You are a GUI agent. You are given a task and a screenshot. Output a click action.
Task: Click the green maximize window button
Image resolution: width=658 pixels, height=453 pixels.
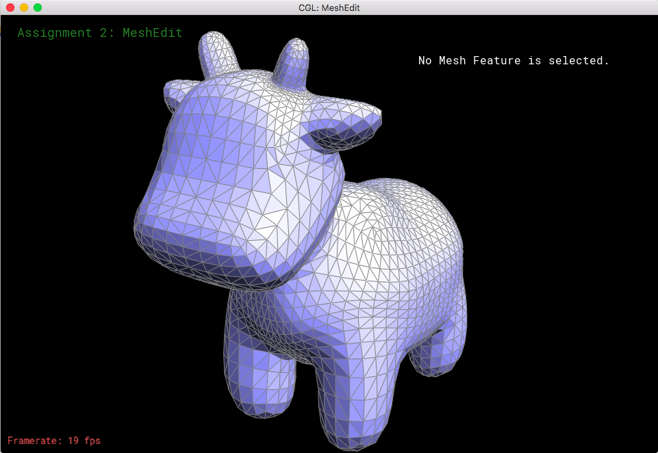coord(38,8)
